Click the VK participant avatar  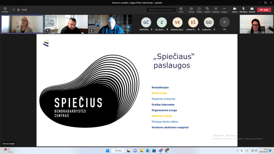click(x=177, y=22)
